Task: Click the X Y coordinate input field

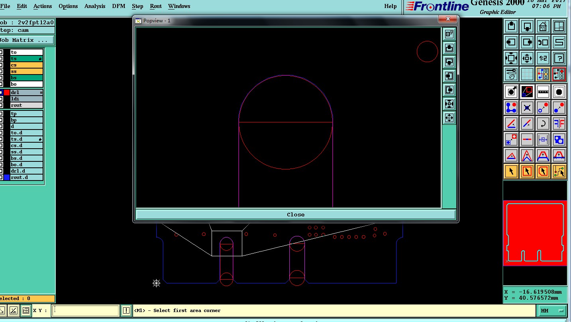Action: point(85,310)
